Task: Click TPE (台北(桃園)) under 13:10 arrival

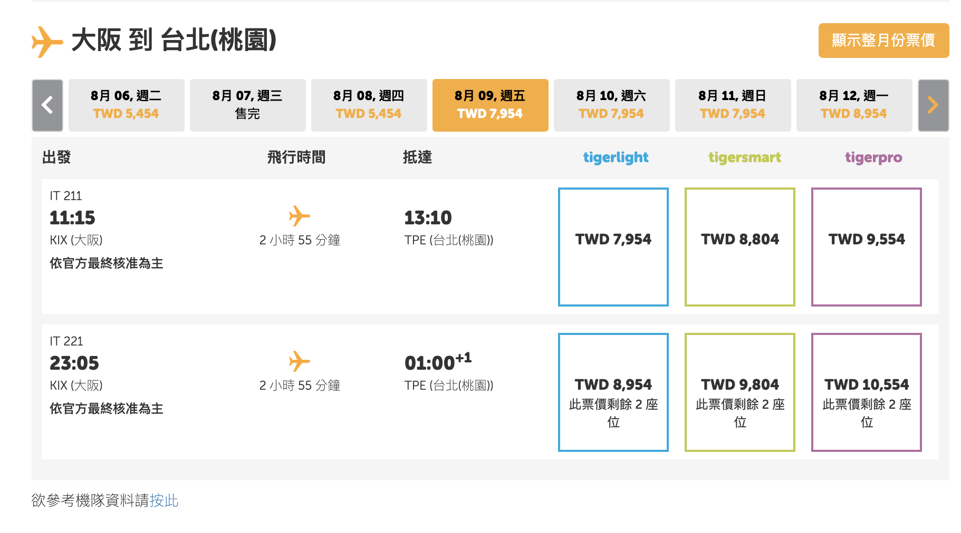Action: pyautogui.click(x=449, y=240)
